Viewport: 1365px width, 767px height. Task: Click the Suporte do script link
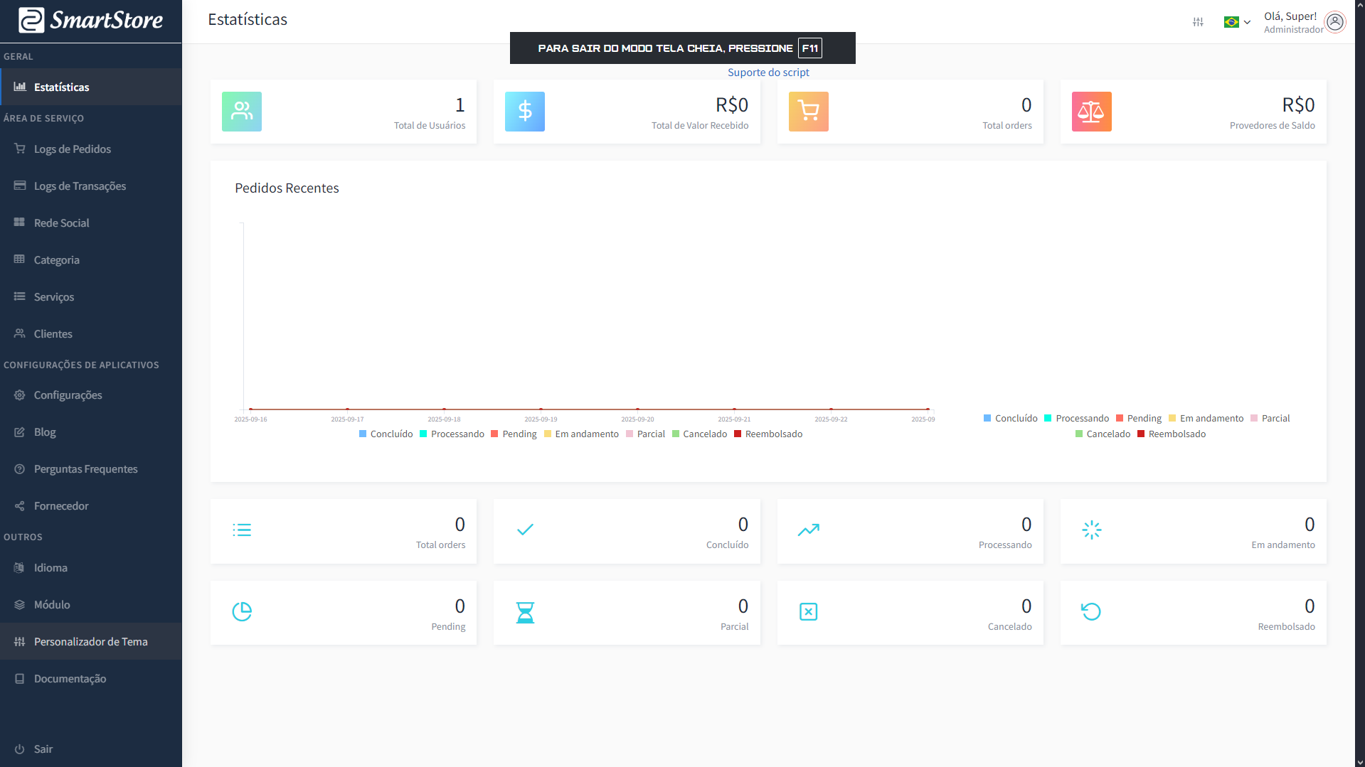point(768,73)
